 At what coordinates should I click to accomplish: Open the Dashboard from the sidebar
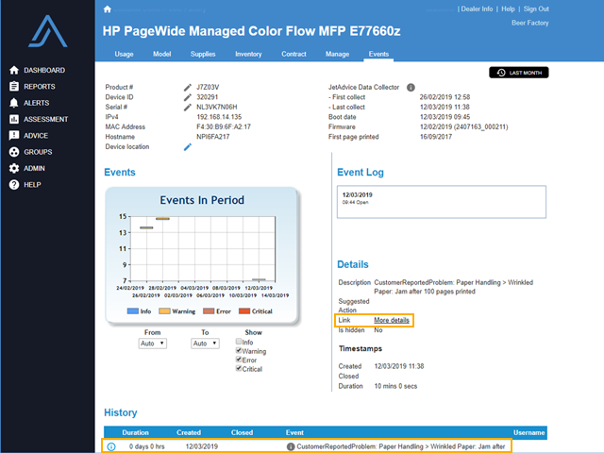[x=44, y=70]
